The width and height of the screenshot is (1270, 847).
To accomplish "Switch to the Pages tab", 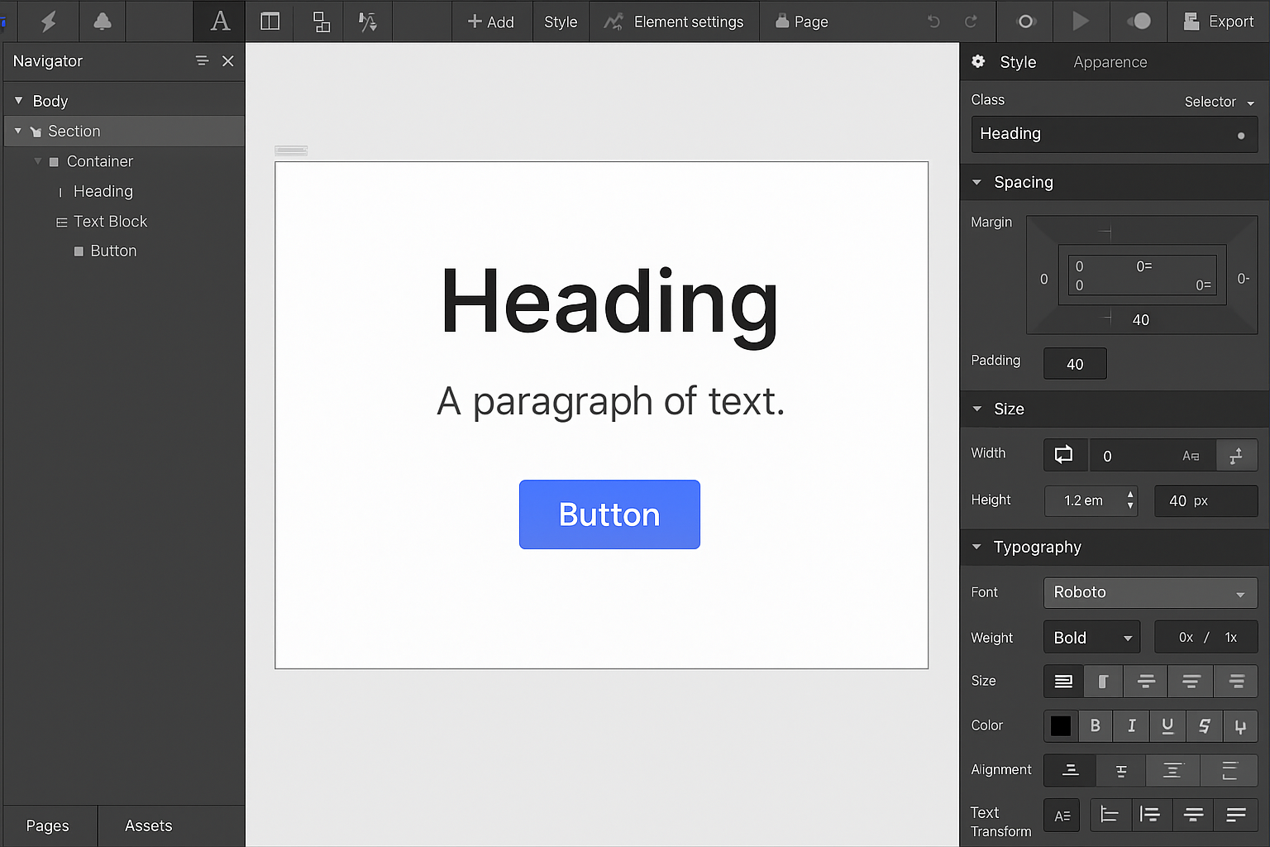I will click(48, 825).
